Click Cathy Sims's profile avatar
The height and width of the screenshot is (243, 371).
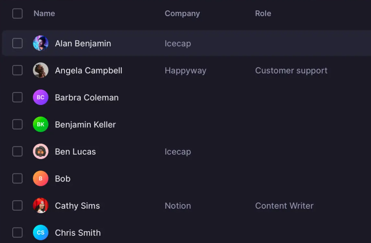[41, 206]
